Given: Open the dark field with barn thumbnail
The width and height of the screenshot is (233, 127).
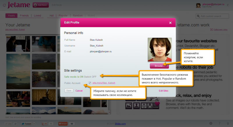Looking at the screenshot, I should tap(44, 62).
